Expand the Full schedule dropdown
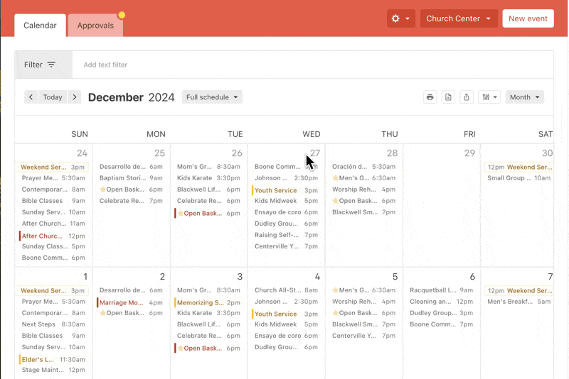Image resolution: width=569 pixels, height=379 pixels. [212, 97]
